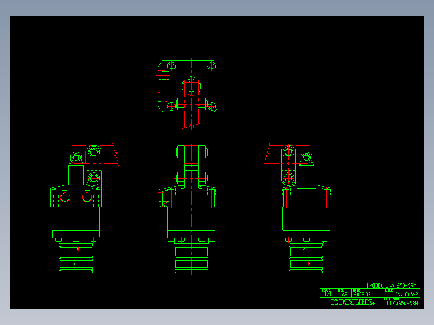The image size is (434, 325).
Task: Click the scale value "1/1"
Action: click(x=327, y=294)
